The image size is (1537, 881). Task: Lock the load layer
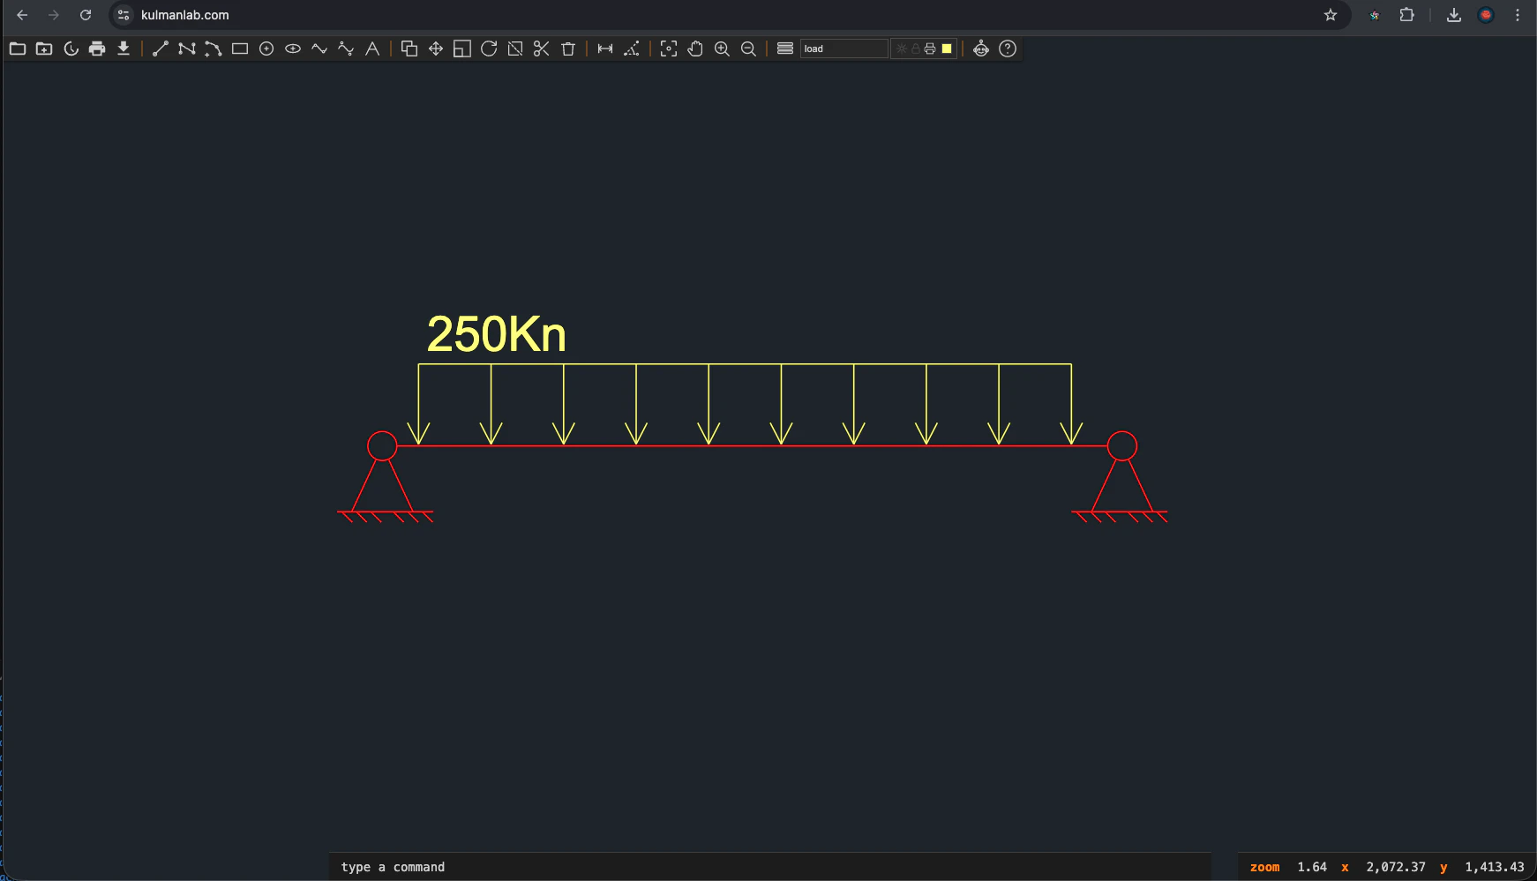pos(916,49)
